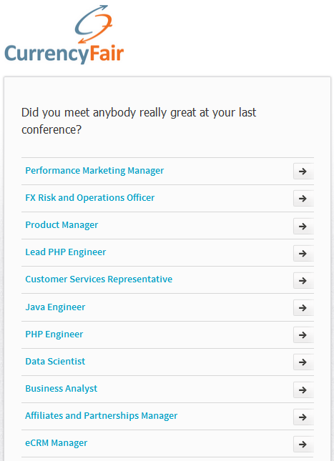Click arrow icon beside eCRM Manager

pos(303,445)
